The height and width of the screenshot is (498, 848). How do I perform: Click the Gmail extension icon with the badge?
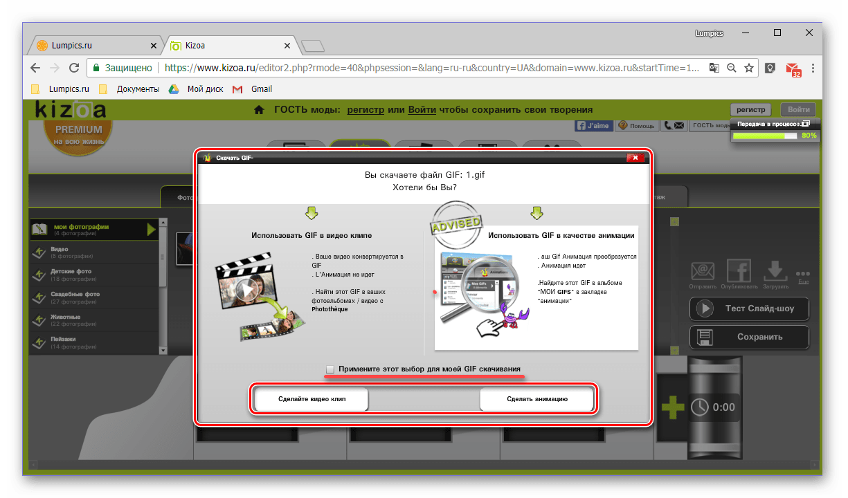pos(793,69)
